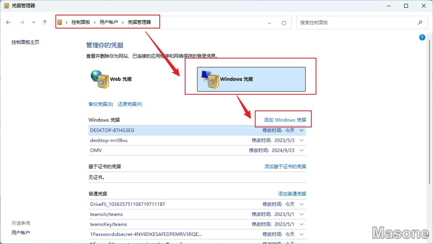Screen dimensions: 433x244
Task: Refresh the Credential Manager page
Action: pyautogui.click(x=284, y=23)
